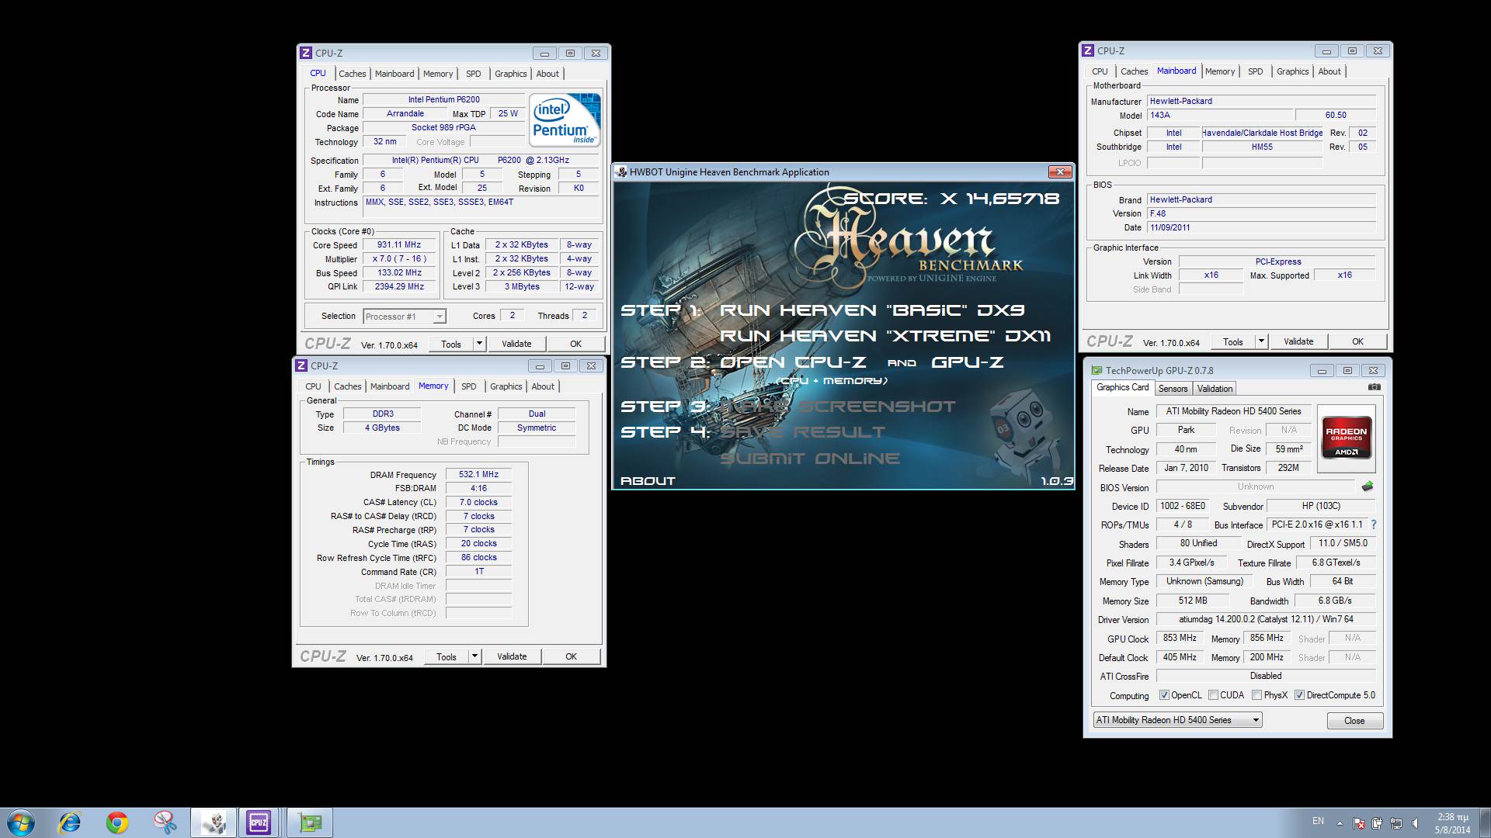Click the Southbridge HM55 value
Image resolution: width=1491 pixels, height=838 pixels.
pyautogui.click(x=1262, y=147)
